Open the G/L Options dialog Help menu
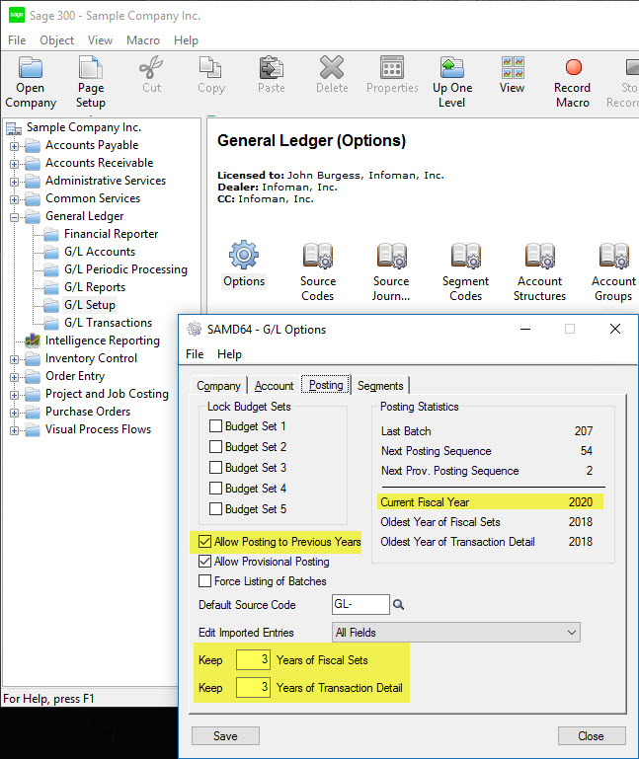 coord(229,354)
